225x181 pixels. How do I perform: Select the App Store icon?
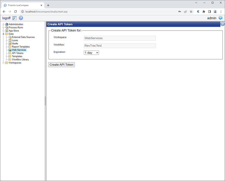point(6,31)
